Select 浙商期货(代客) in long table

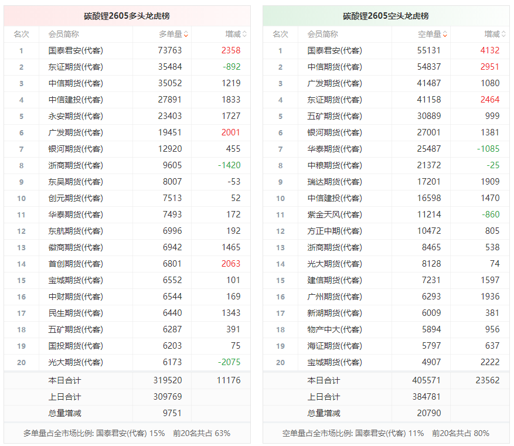tap(76, 165)
